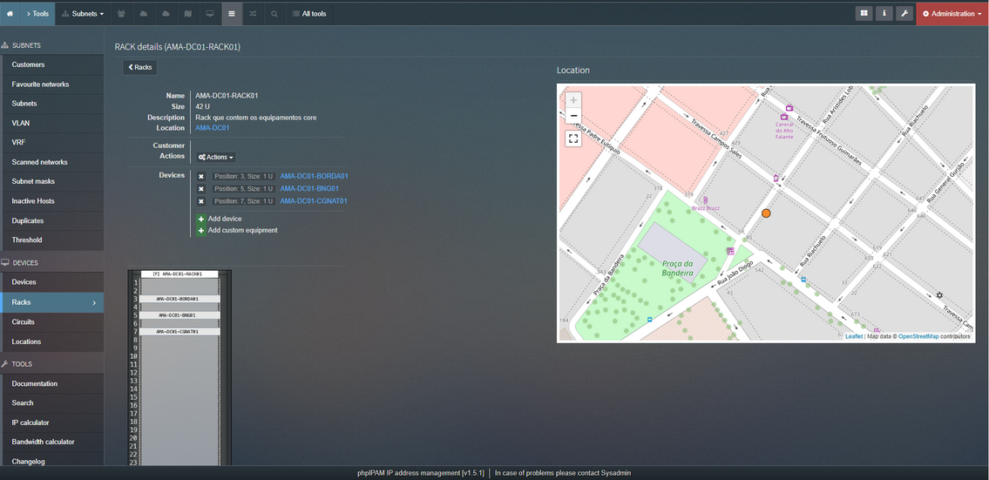Screen dimensions: 989x480
Task: Open the second cloud icon beside the map icon
Action: point(166,13)
